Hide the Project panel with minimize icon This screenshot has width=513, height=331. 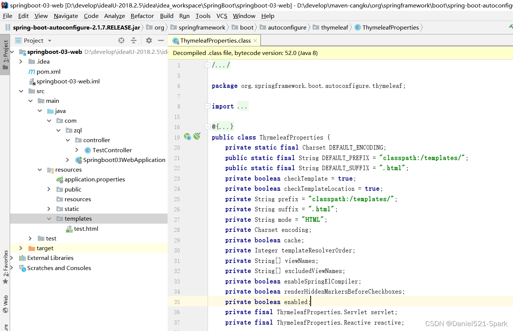(161, 40)
